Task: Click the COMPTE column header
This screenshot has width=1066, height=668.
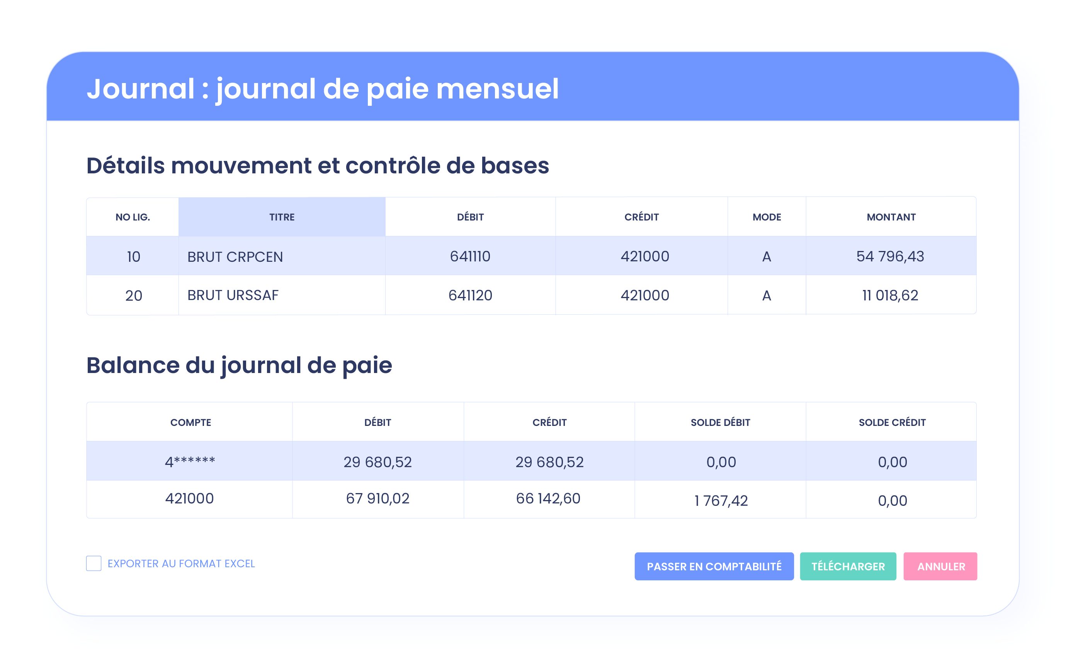Action: point(190,422)
